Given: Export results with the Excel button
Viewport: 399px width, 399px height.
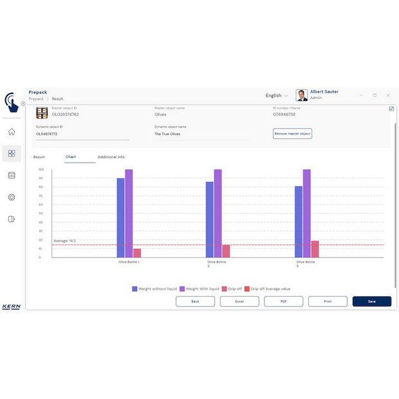Looking at the screenshot, I should (239, 301).
